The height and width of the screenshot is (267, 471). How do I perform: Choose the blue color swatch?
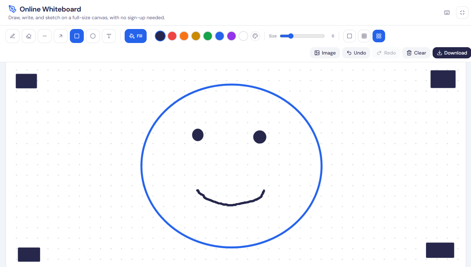click(220, 36)
